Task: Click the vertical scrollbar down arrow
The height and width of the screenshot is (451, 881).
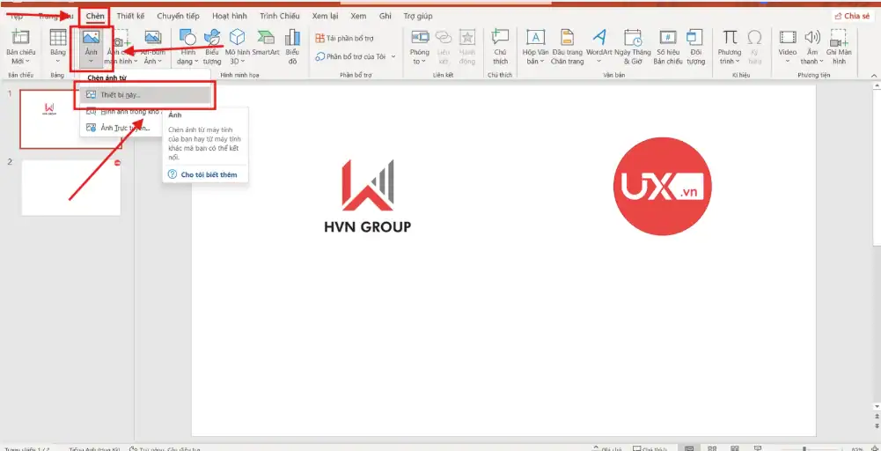Action: coord(877,406)
